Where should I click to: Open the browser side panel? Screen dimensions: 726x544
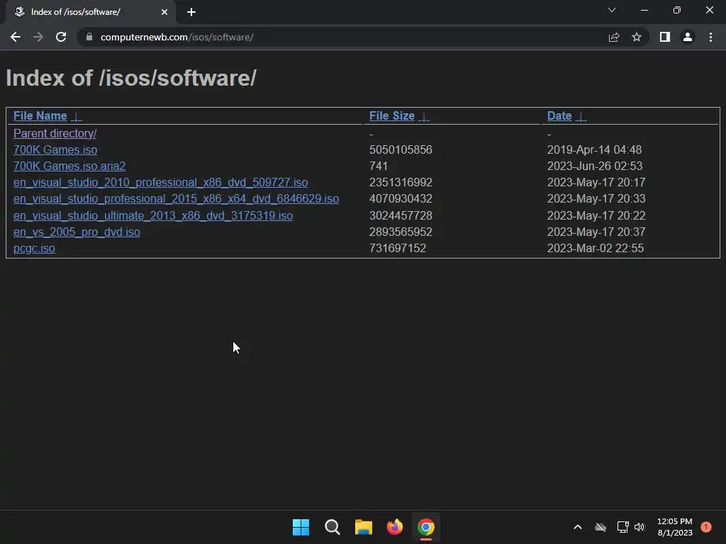pos(665,37)
